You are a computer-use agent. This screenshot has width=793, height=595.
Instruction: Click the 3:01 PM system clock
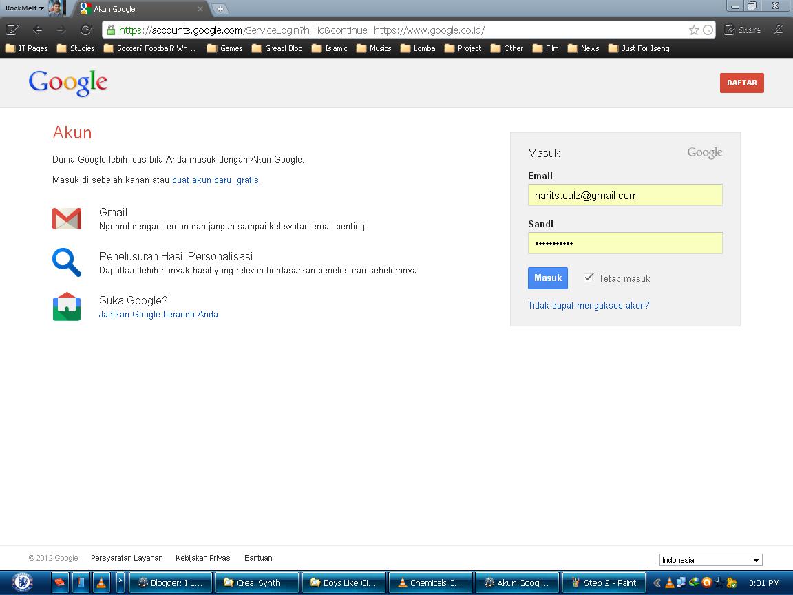763,583
